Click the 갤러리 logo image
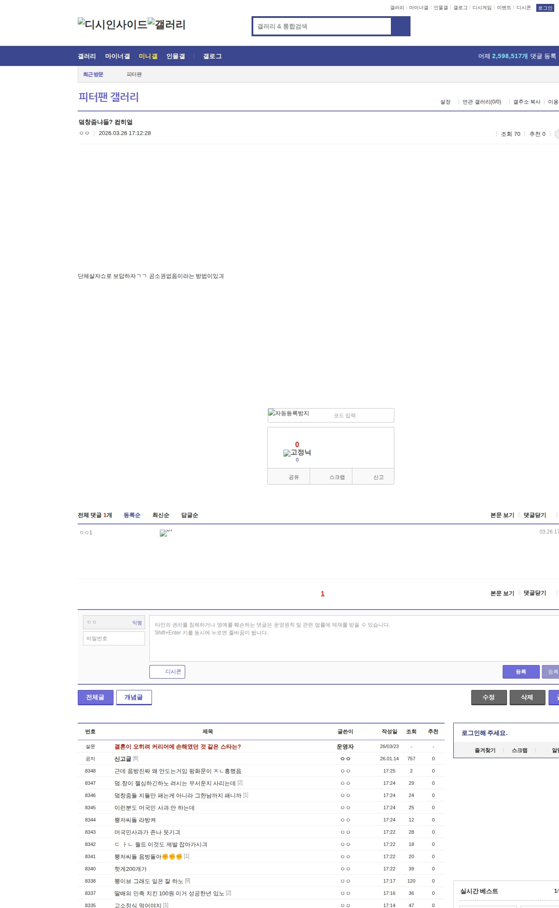 point(167,24)
